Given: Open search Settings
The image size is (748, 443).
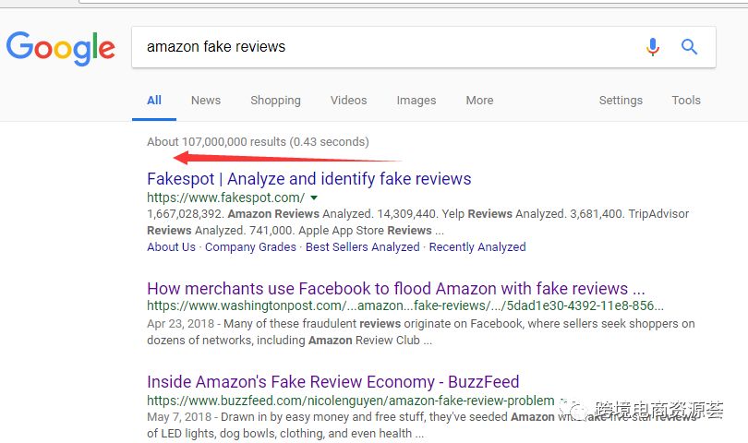Looking at the screenshot, I should pyautogui.click(x=621, y=101).
